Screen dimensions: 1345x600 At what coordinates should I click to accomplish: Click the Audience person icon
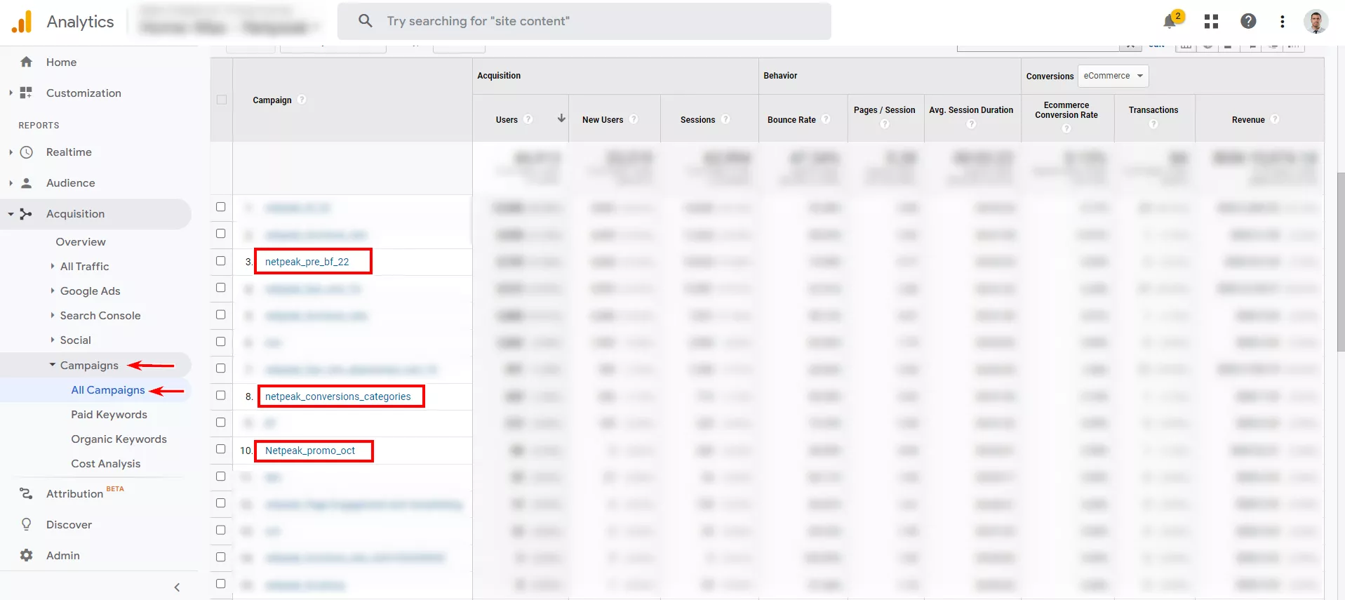click(x=27, y=182)
